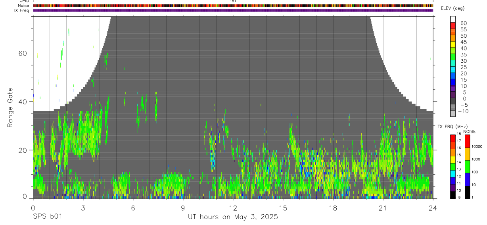
Task: Click the 21 hour tick label on the time axis
Action: coord(383,208)
